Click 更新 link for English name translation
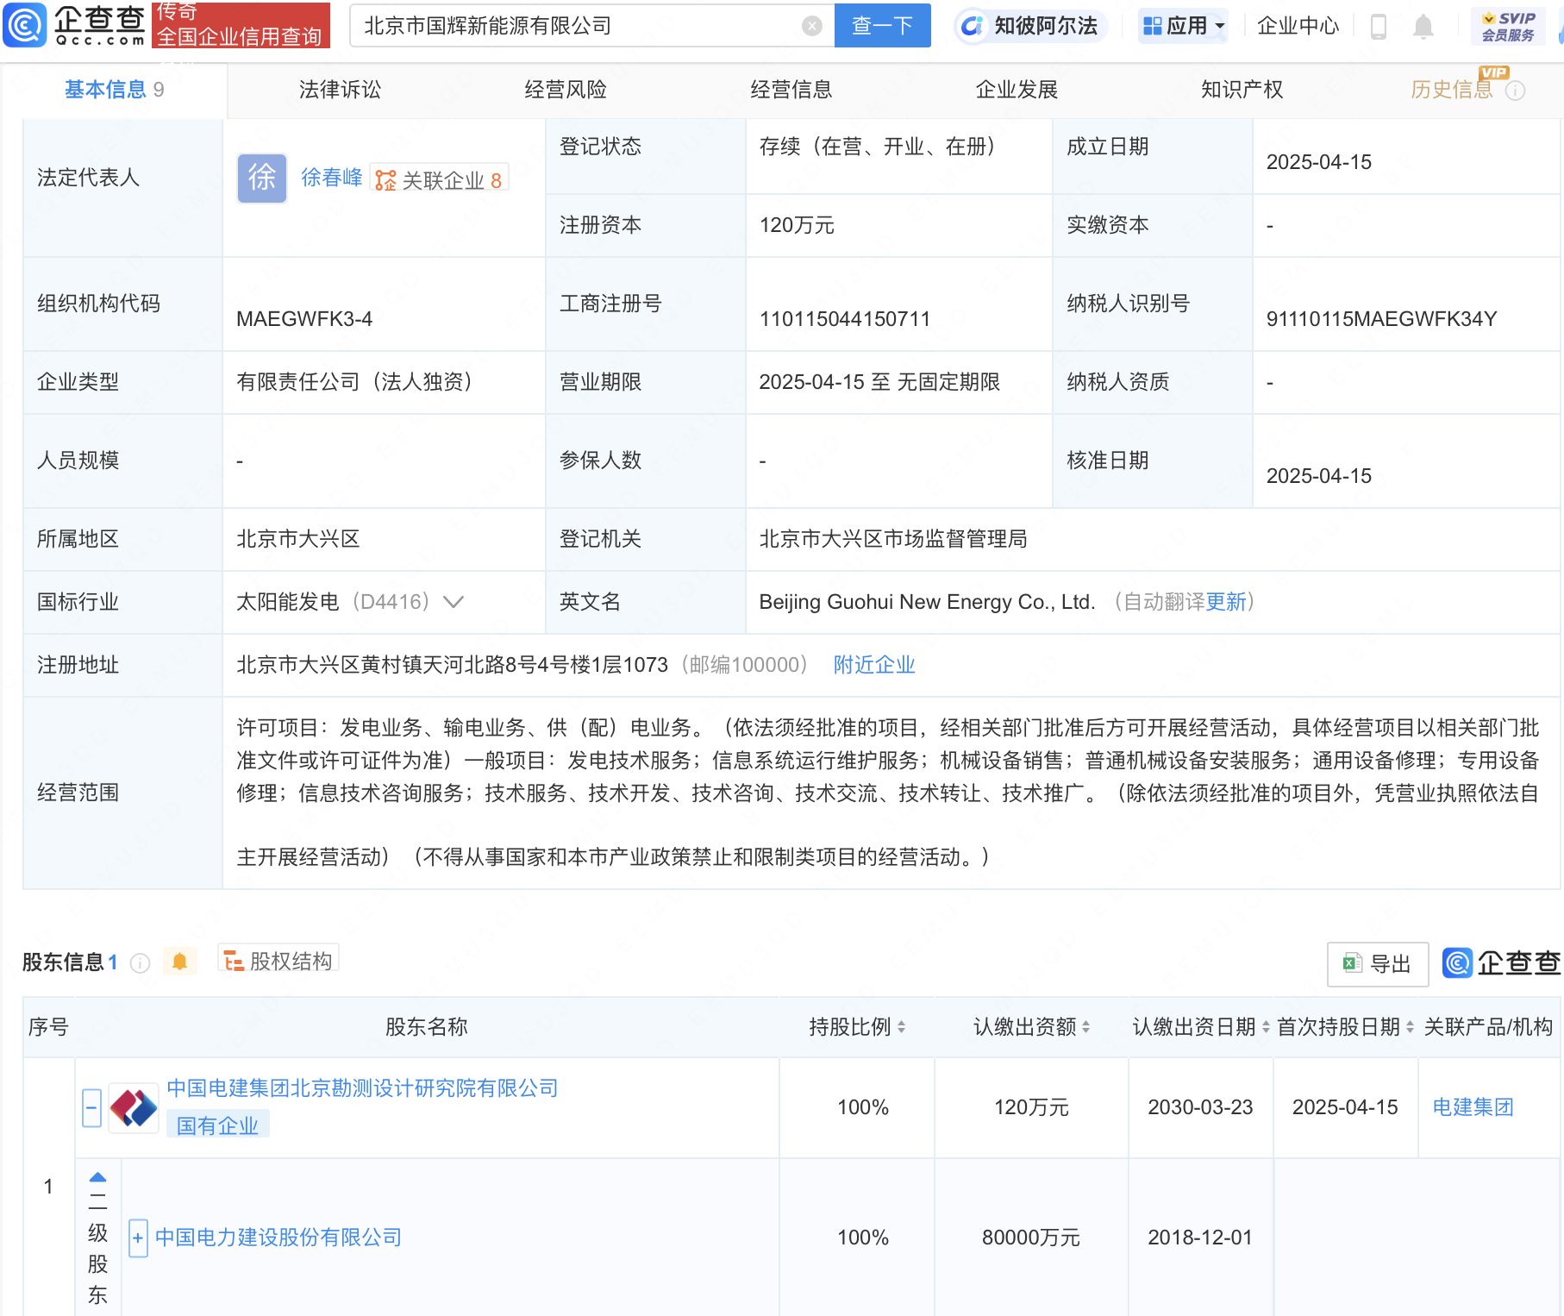 pyautogui.click(x=1226, y=602)
